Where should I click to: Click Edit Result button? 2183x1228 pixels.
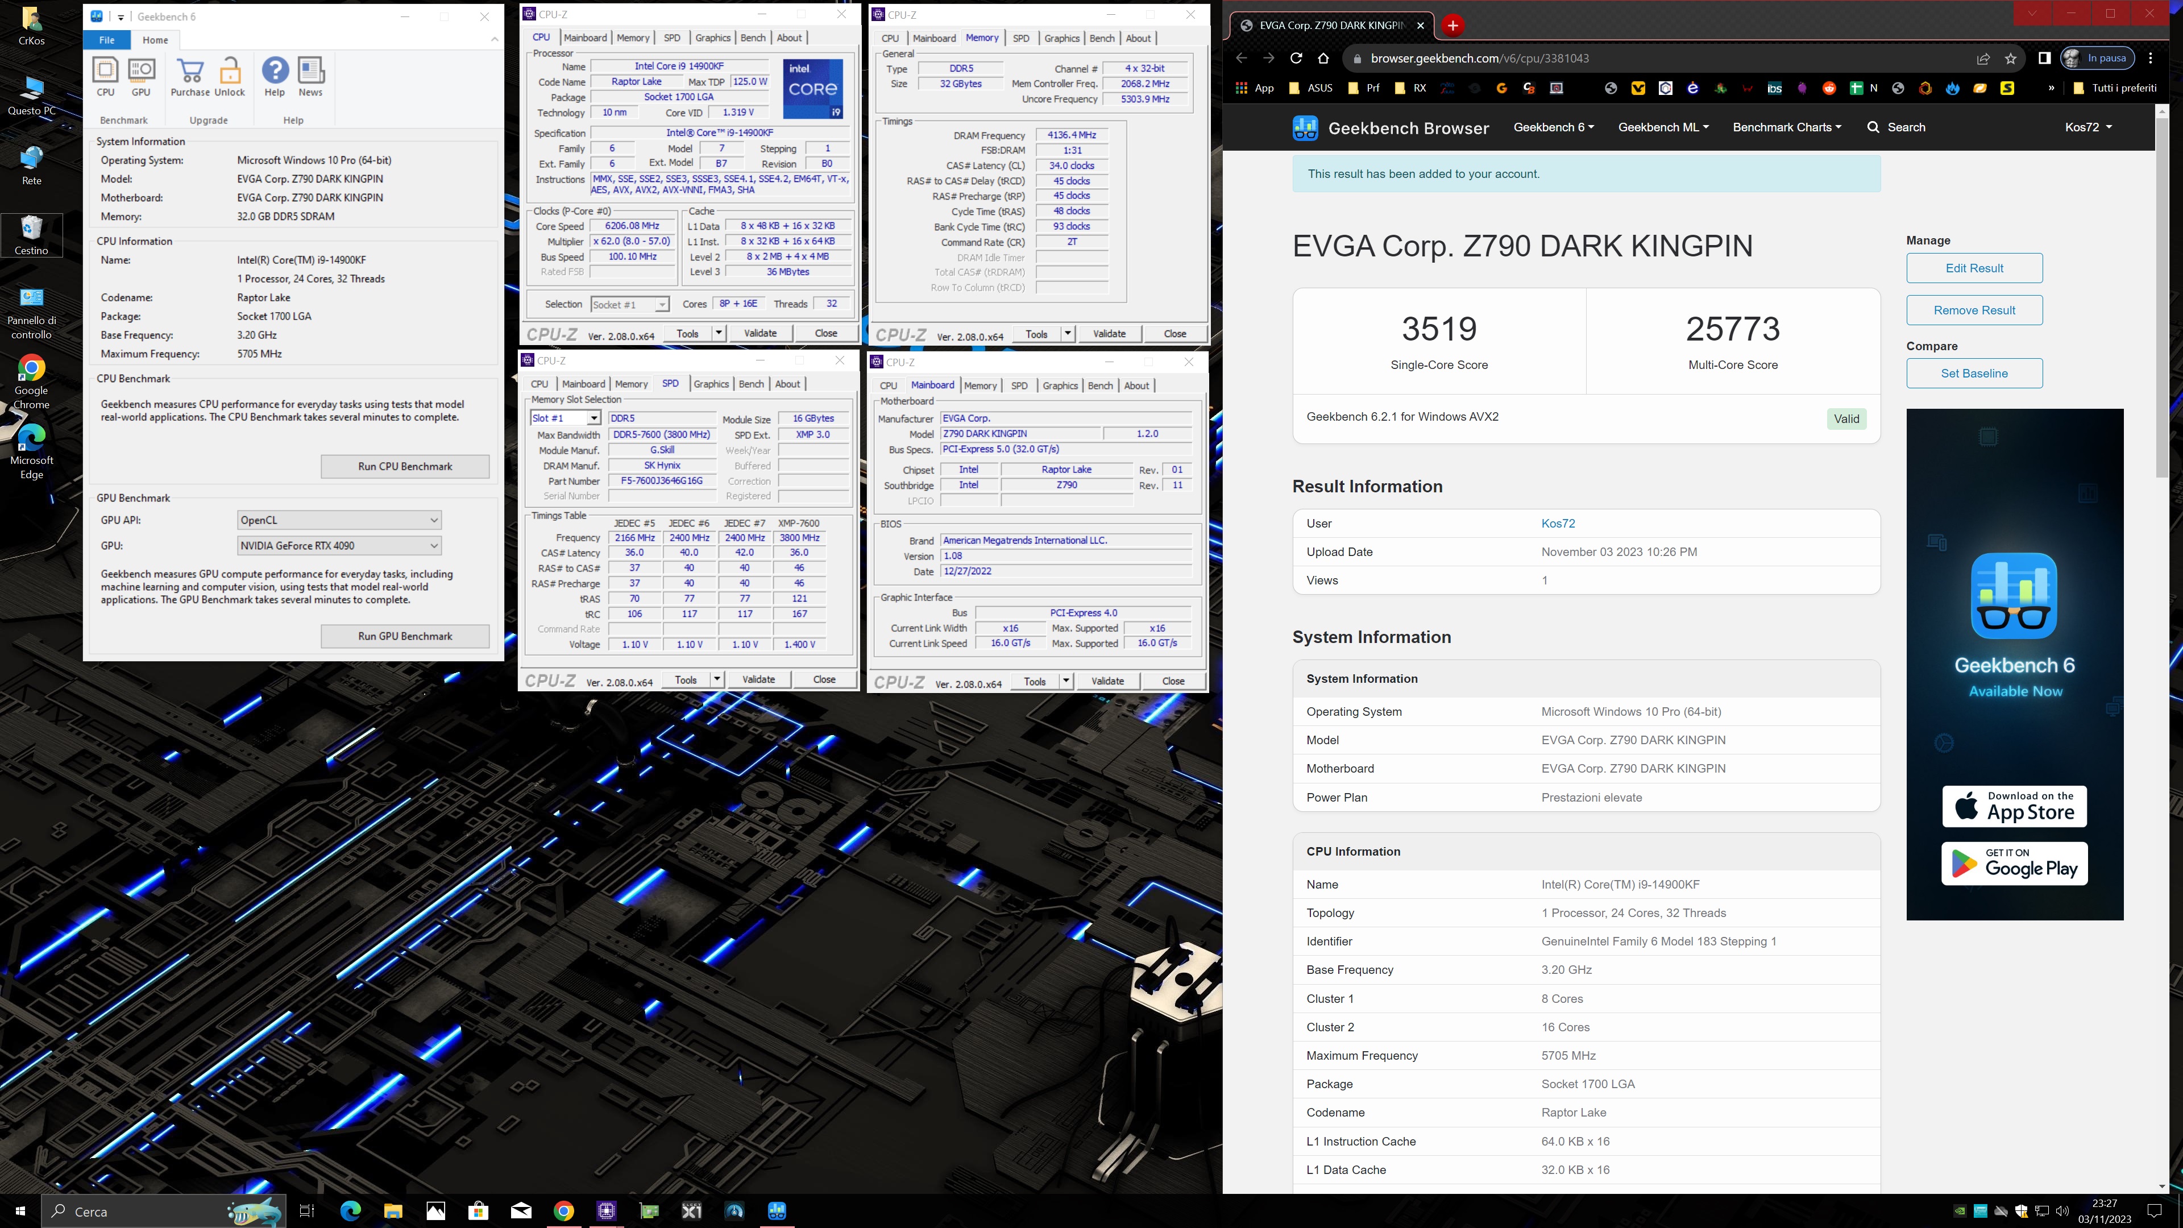point(1974,268)
